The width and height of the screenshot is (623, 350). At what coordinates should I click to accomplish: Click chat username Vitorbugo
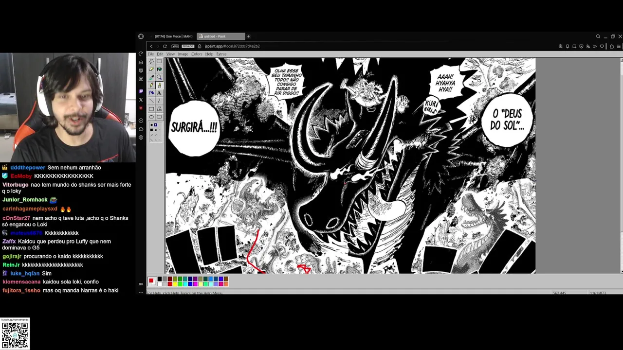pyautogui.click(x=16, y=185)
